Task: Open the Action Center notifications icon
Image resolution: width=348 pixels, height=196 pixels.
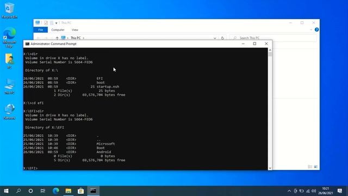Action: coord(339,191)
